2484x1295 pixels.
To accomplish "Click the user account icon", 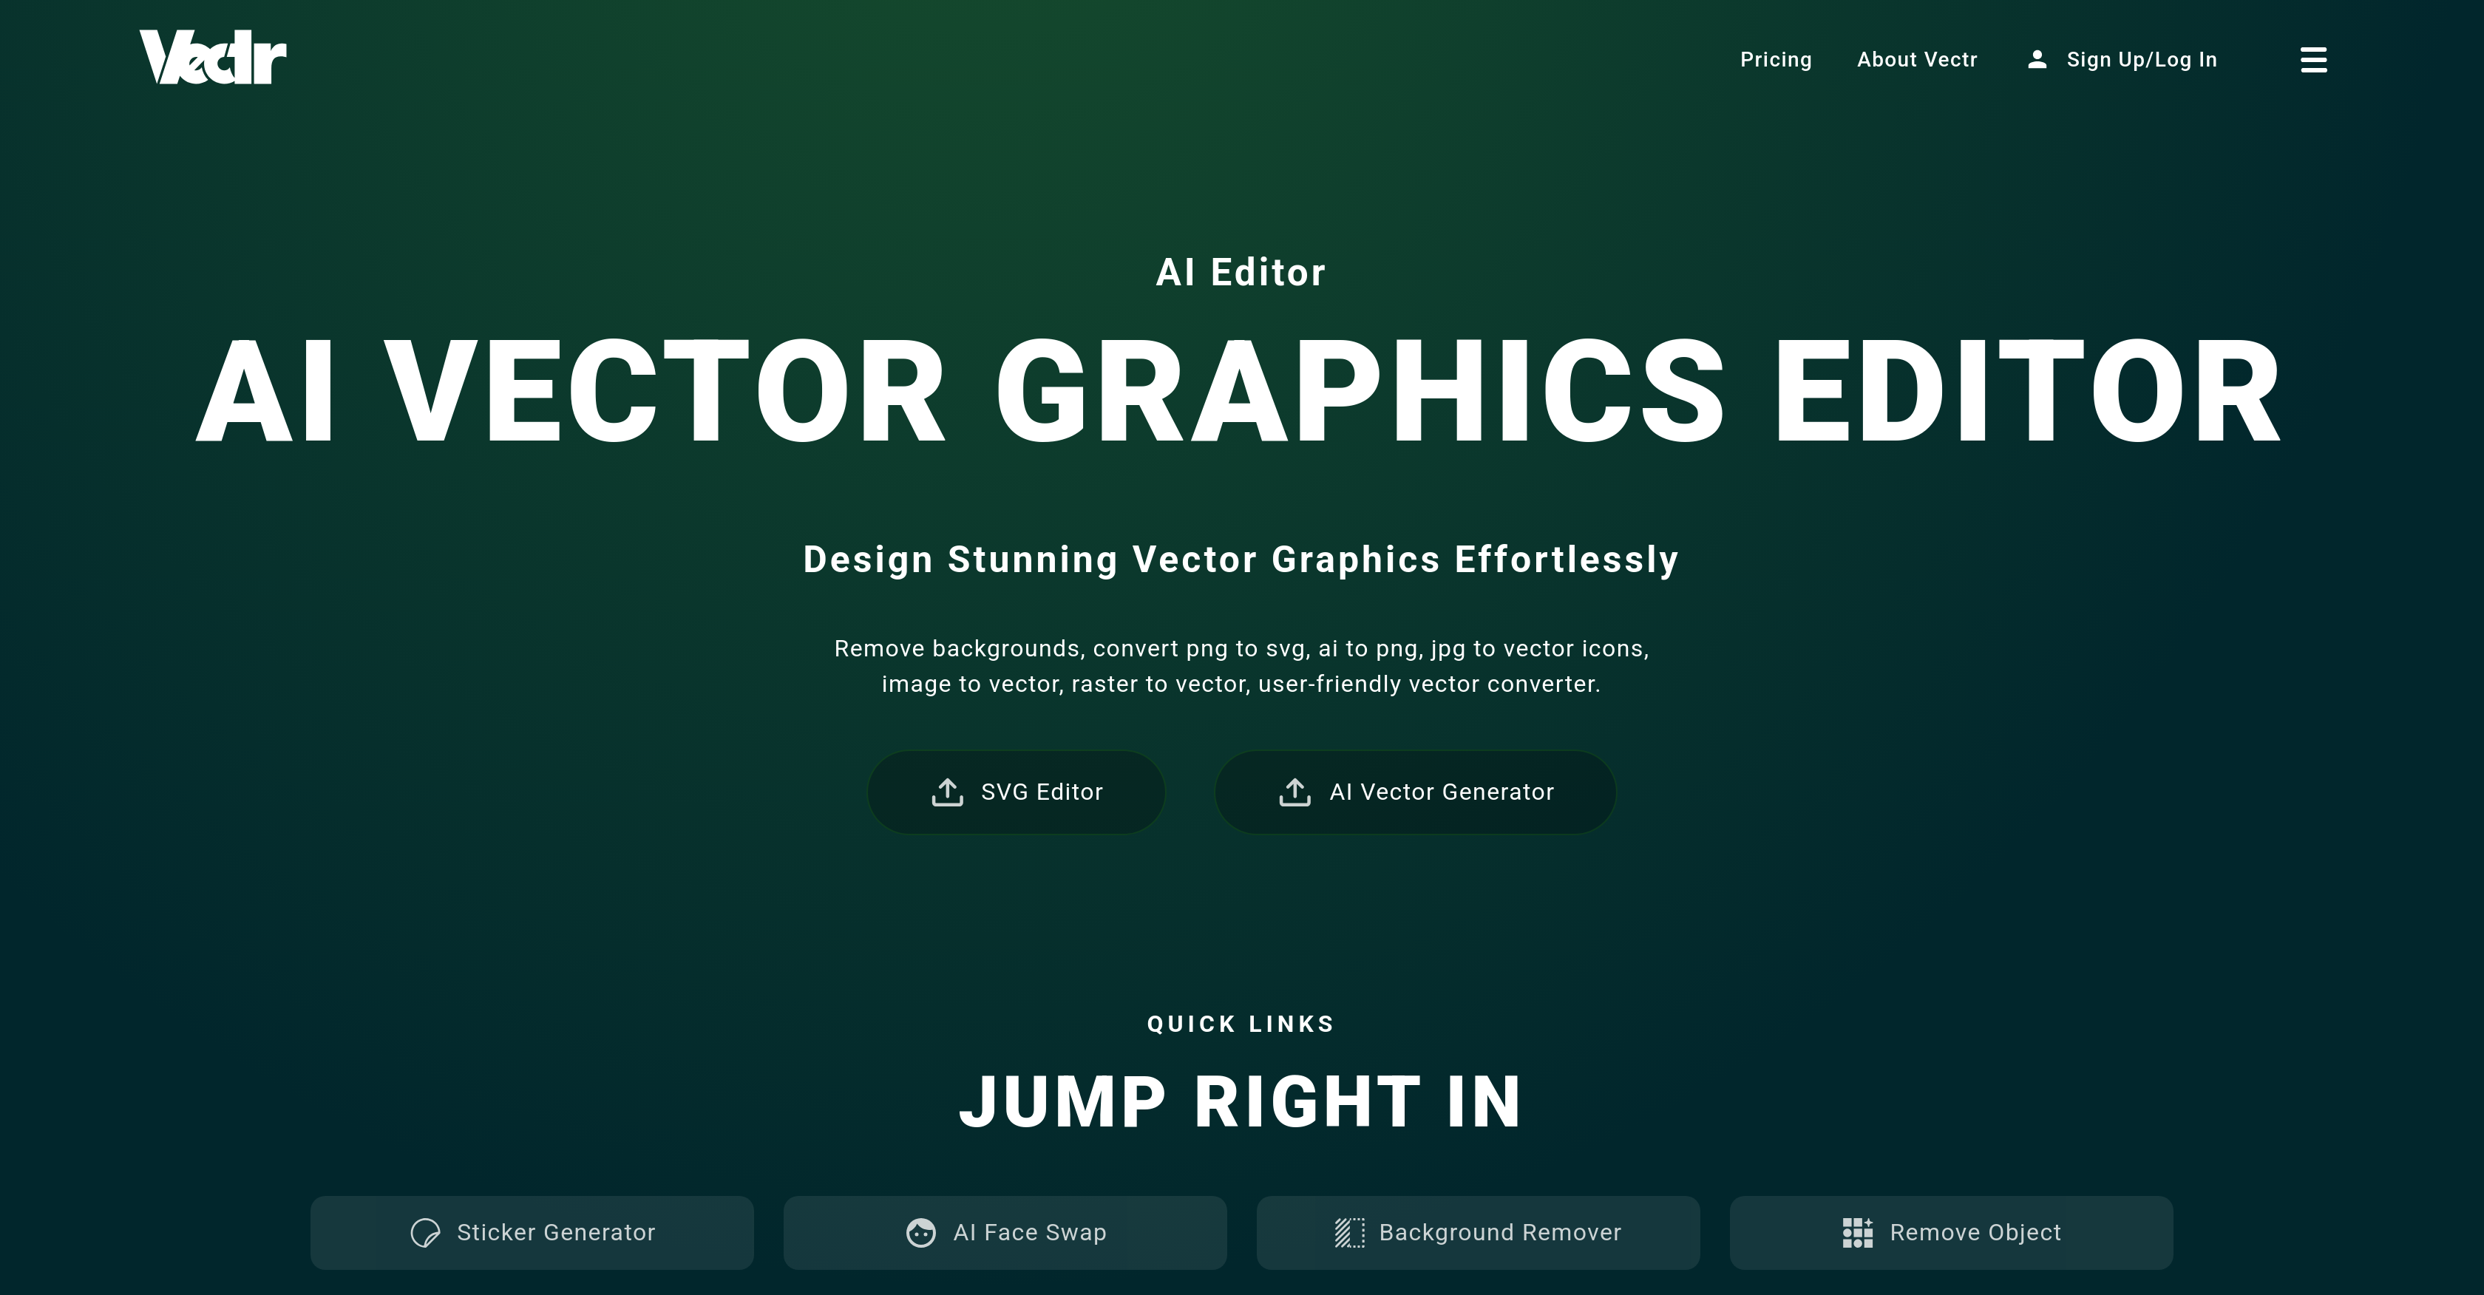I will (2037, 59).
